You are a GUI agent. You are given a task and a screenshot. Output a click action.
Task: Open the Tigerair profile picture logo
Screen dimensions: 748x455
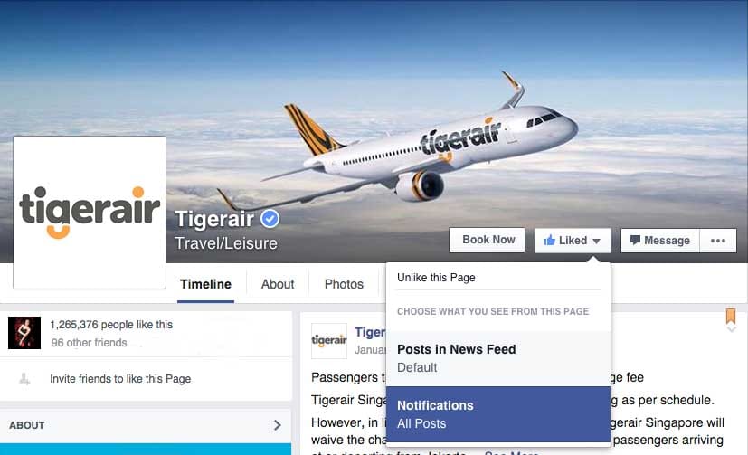pyautogui.click(x=90, y=213)
